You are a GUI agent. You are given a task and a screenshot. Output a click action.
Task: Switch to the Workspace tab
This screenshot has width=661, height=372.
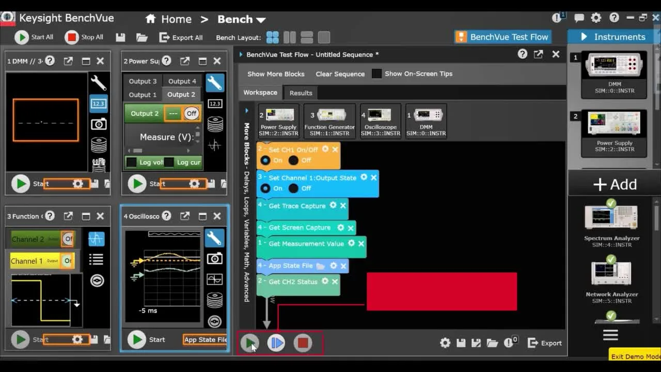(x=260, y=92)
